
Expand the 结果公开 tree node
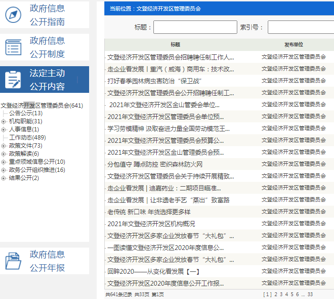coord(4,178)
